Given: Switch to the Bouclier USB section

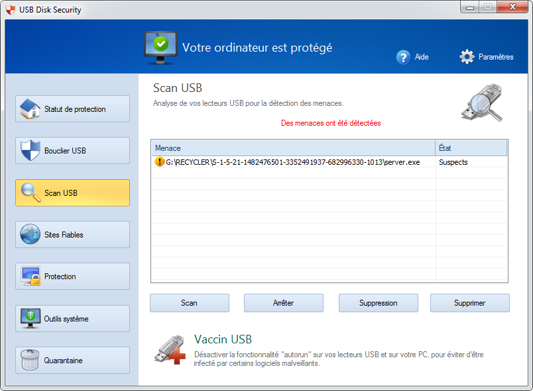Looking at the screenshot, I should click(x=72, y=151).
